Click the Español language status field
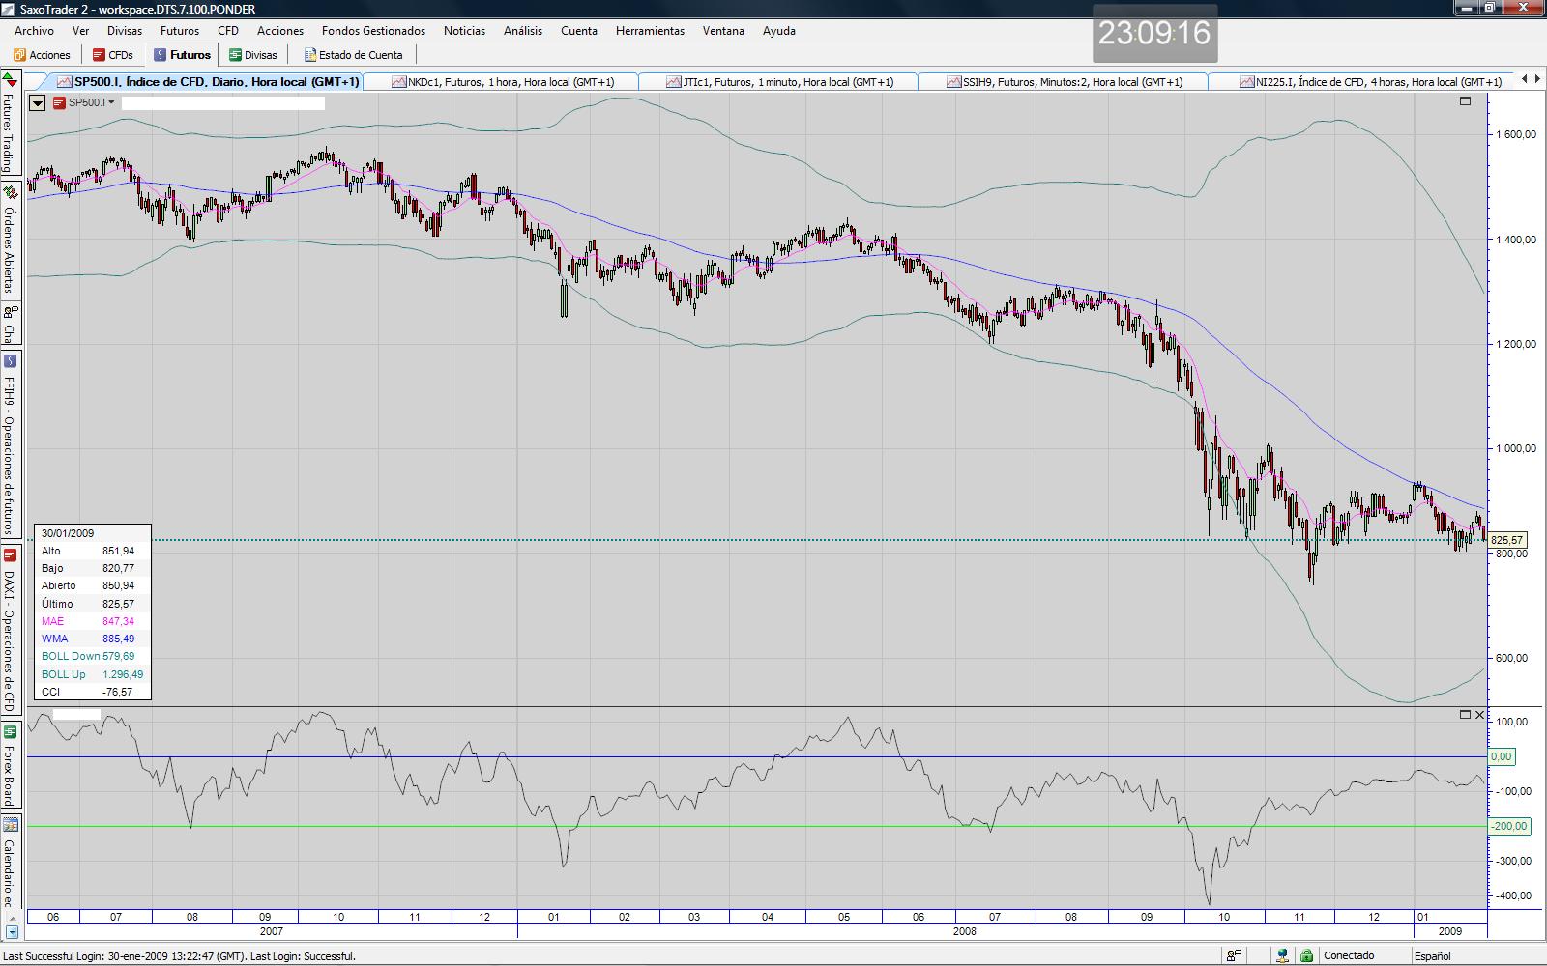 coord(1432,955)
